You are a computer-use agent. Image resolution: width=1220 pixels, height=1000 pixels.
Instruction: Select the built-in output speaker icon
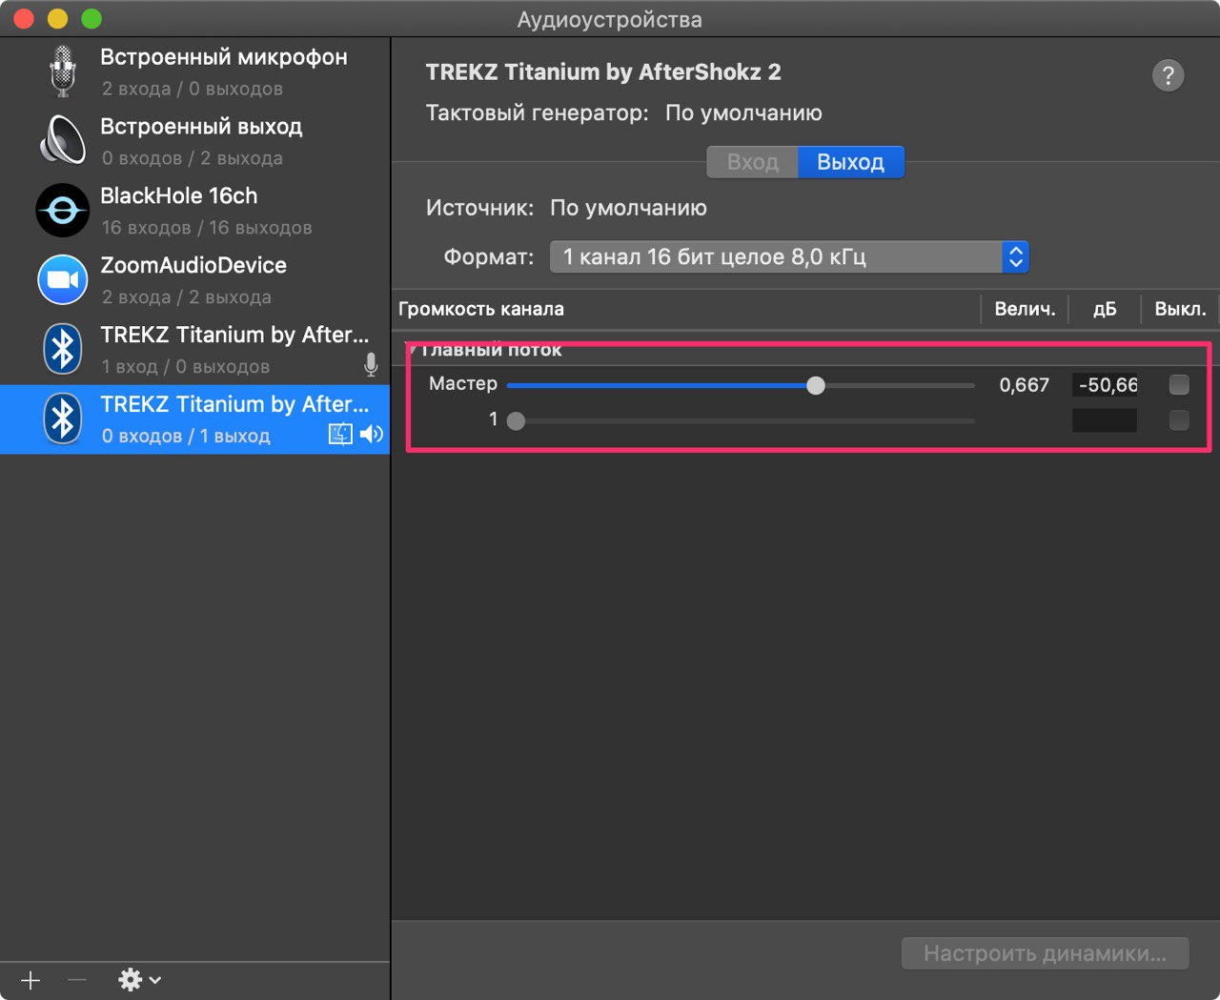pos(63,140)
